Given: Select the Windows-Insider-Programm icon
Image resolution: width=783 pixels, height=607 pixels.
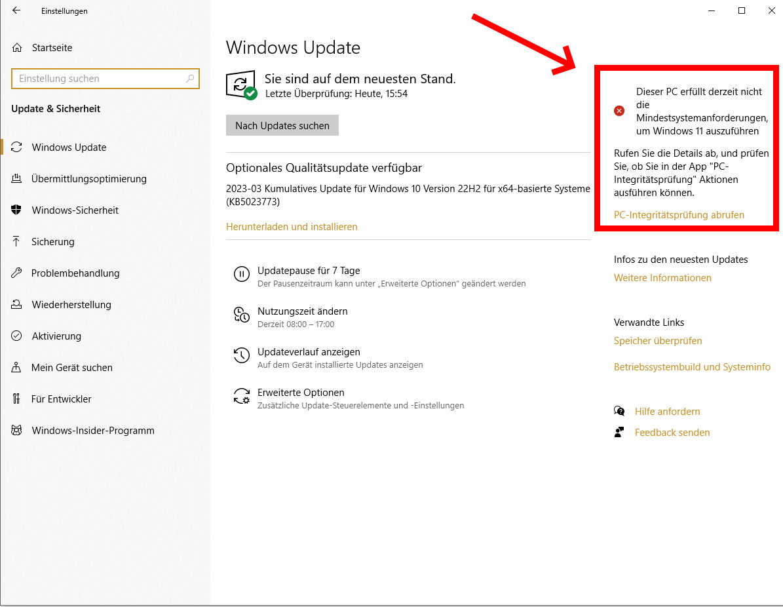Looking at the screenshot, I should coord(18,430).
